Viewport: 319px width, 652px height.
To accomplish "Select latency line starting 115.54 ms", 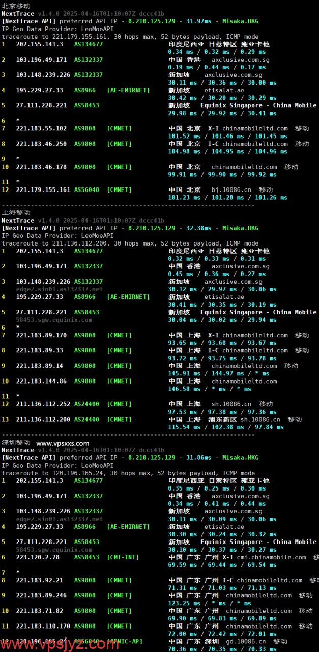I will pyautogui.click(x=226, y=427).
